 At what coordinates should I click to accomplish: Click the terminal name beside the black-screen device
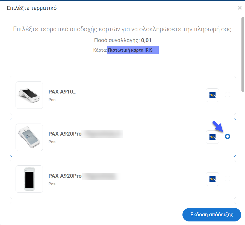pyautogui.click(x=65, y=176)
